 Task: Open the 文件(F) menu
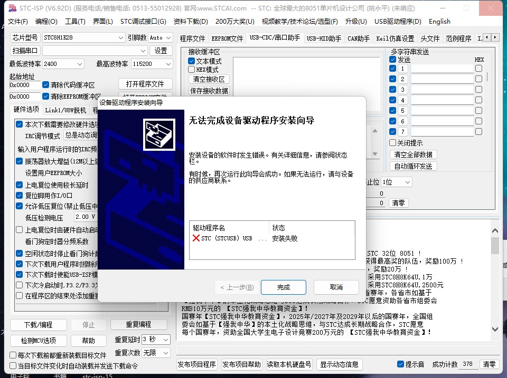tap(18, 21)
